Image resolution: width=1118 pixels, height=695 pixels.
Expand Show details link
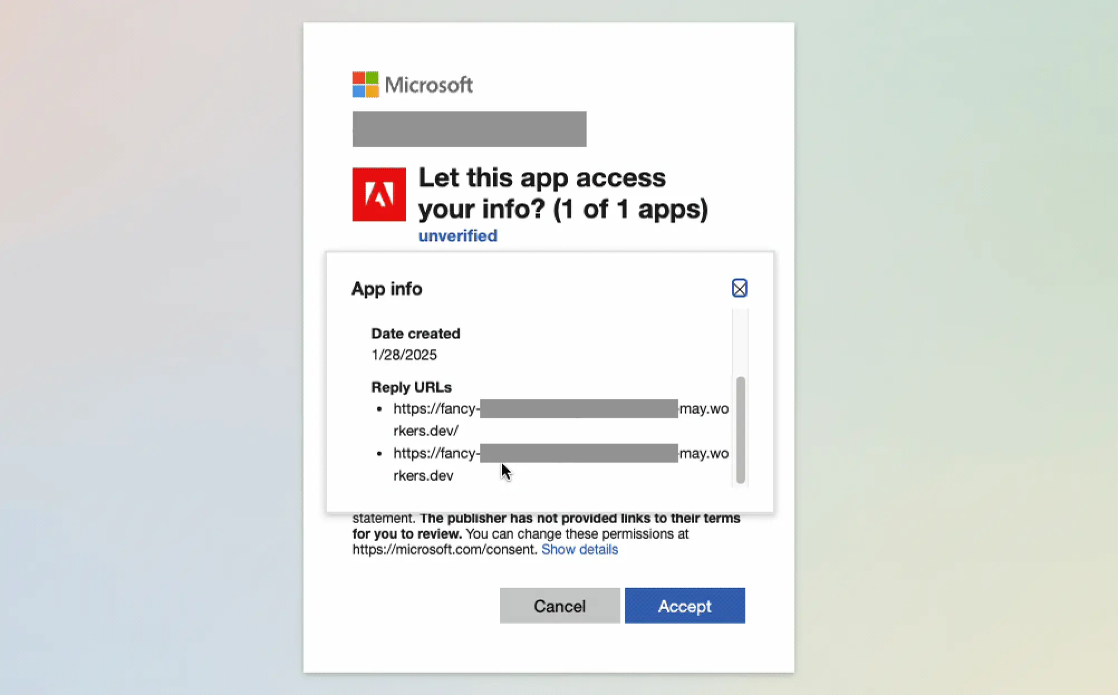tap(580, 549)
